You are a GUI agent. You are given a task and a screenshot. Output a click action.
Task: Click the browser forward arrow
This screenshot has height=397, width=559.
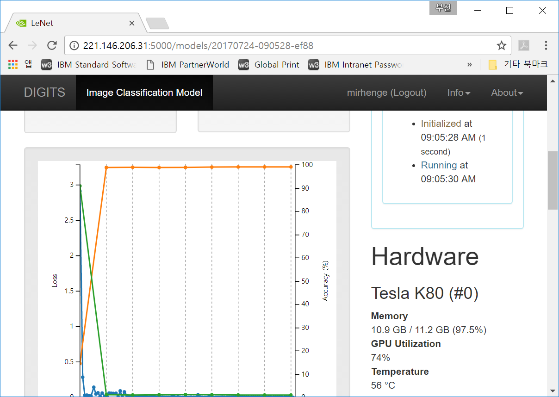click(x=32, y=45)
